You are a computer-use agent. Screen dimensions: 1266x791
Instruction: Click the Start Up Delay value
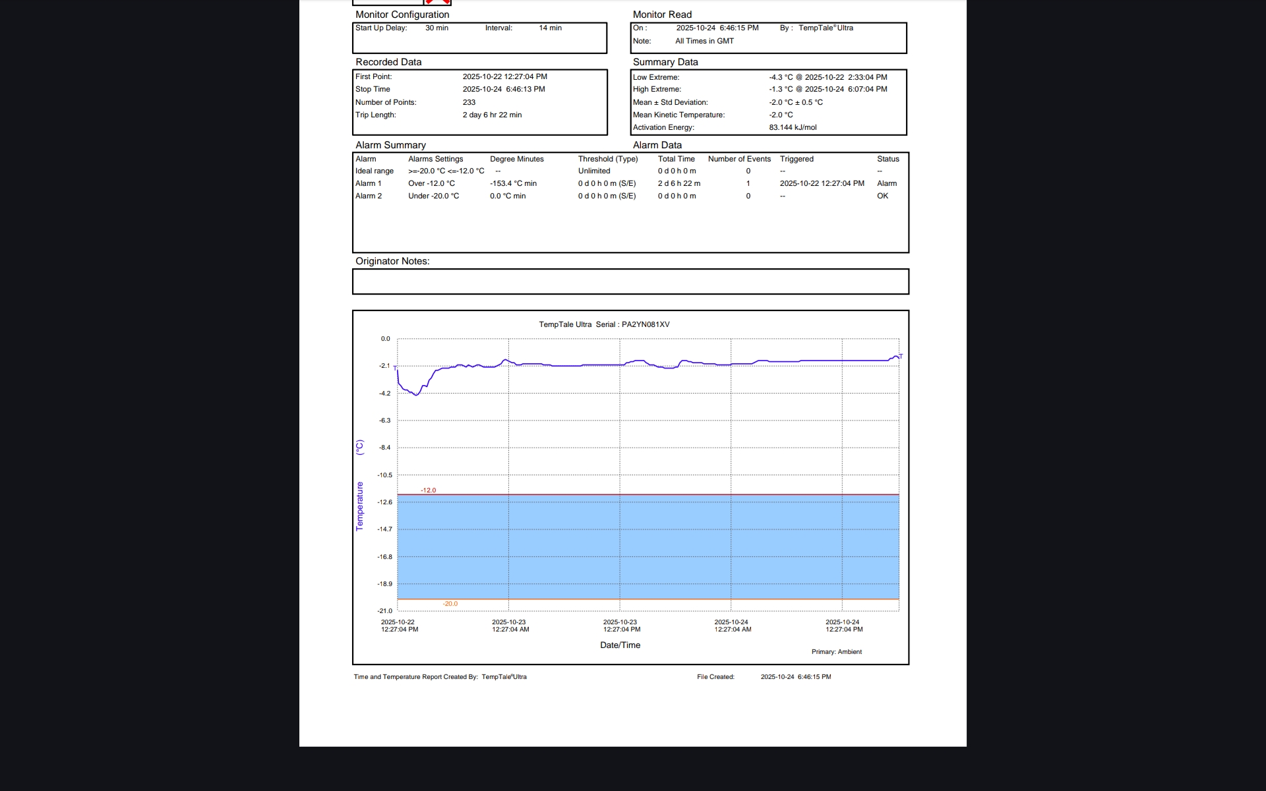coord(437,28)
